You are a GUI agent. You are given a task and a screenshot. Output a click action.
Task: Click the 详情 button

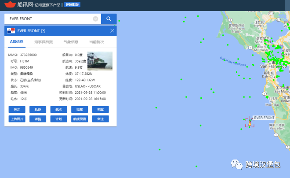pos(38,119)
